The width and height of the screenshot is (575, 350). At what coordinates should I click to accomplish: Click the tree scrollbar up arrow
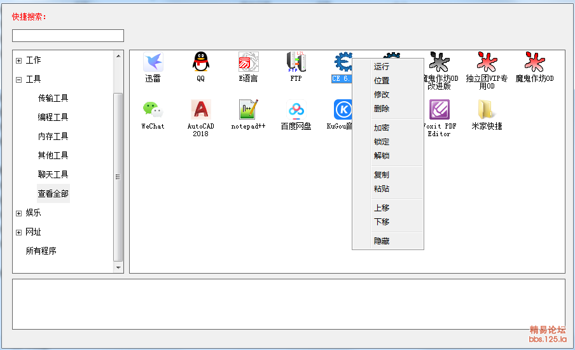point(118,56)
